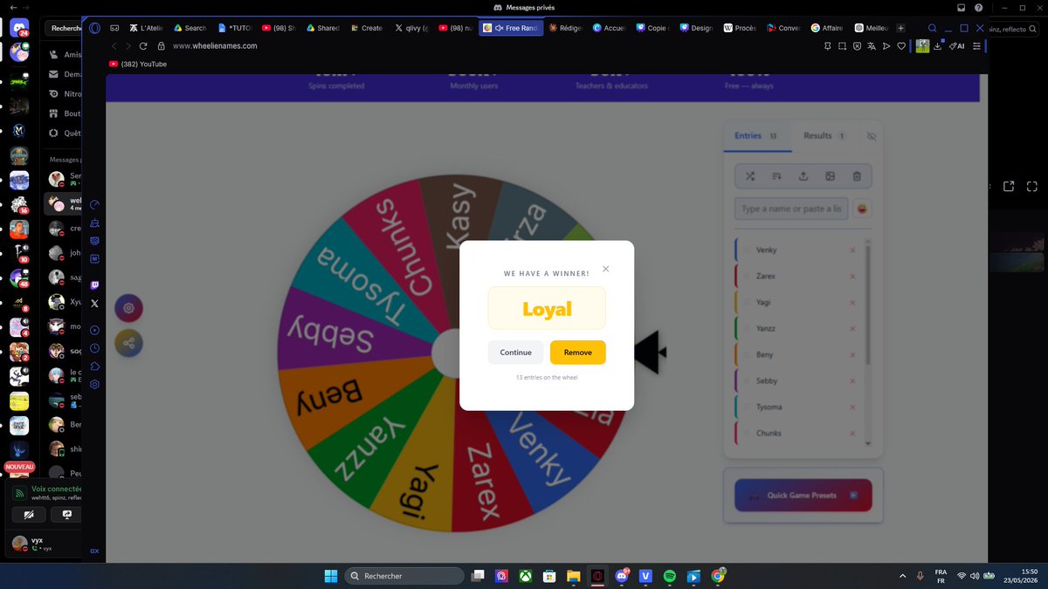Tick the checkbox next to Chunks
The width and height of the screenshot is (1048, 589).
(746, 434)
